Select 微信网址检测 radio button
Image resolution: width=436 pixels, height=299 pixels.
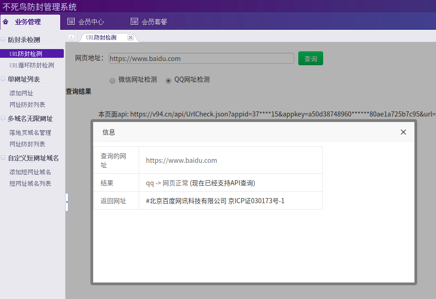pos(112,81)
